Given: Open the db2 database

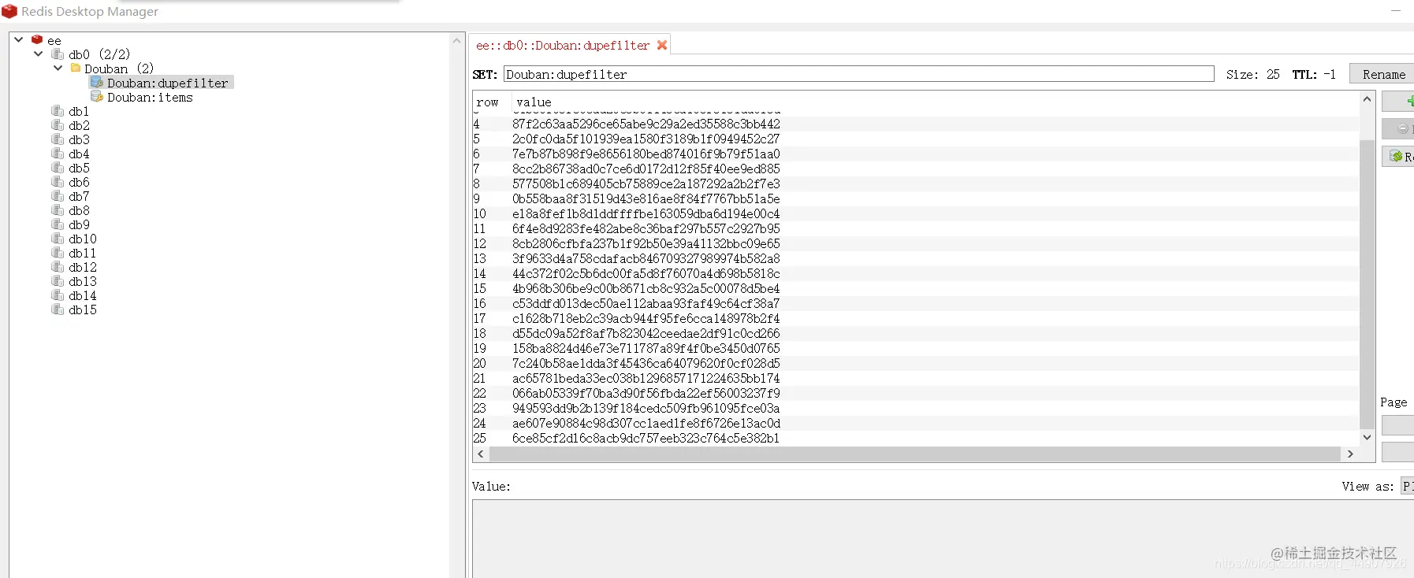Looking at the screenshot, I should pos(79,125).
